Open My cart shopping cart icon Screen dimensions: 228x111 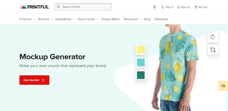click(x=196, y=7)
